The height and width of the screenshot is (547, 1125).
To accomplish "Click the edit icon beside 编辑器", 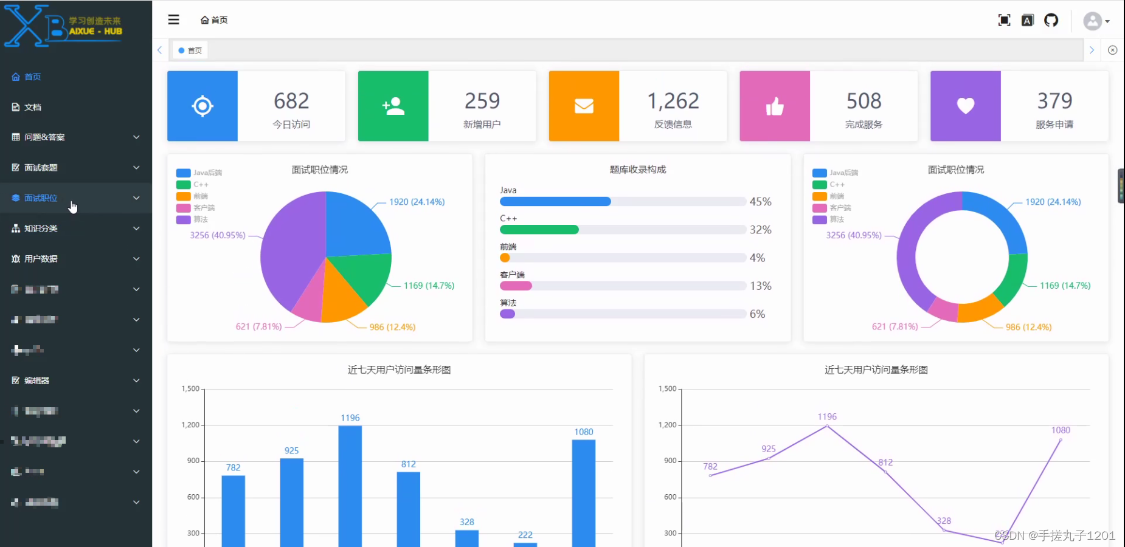I will 16,380.
